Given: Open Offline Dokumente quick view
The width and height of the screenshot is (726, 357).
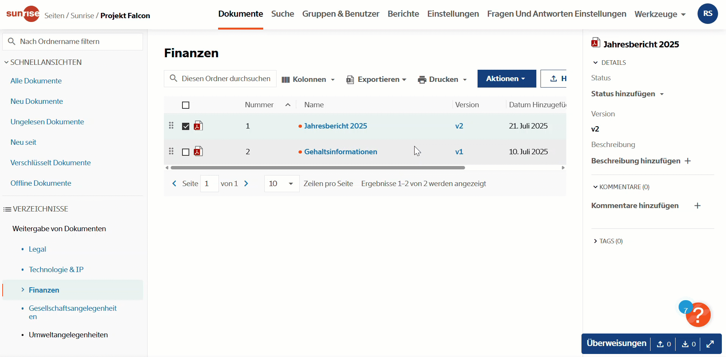Looking at the screenshot, I should [x=41, y=183].
